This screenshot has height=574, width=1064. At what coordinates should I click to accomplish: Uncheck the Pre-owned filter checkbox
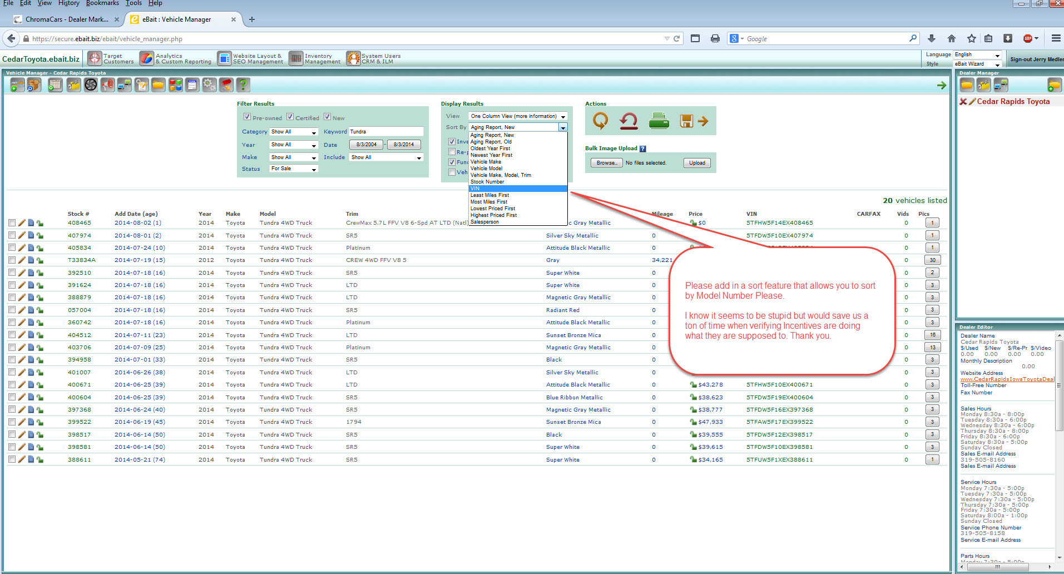(247, 117)
